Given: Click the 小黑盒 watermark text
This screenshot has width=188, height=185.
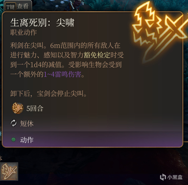Looking at the screenshot, I should click(175, 177).
